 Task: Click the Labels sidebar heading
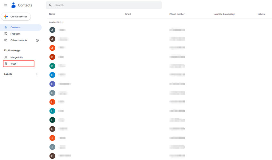click(8, 74)
